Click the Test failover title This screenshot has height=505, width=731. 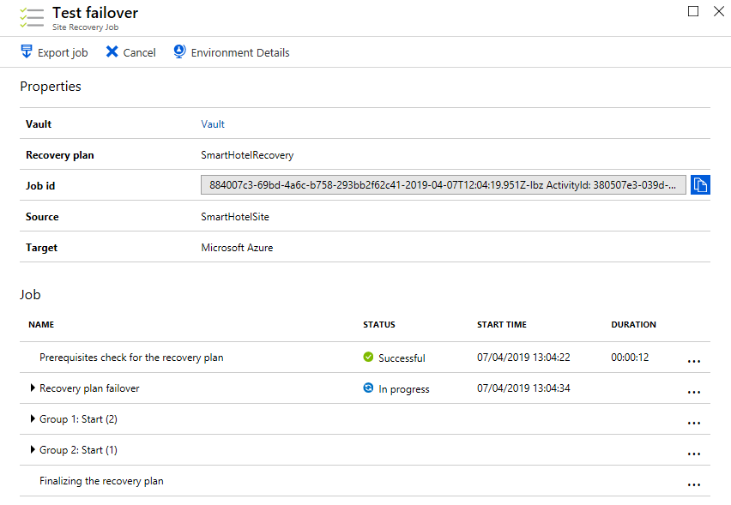tap(95, 13)
